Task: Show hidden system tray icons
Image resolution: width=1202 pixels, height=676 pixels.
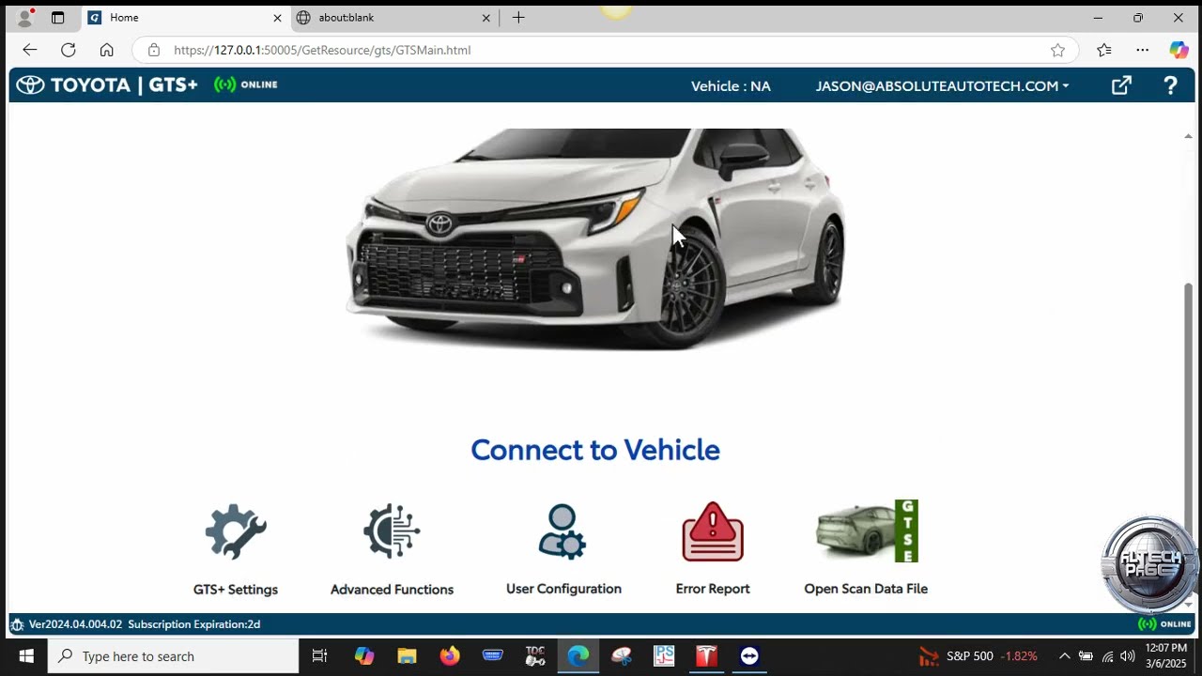Action: (1064, 656)
